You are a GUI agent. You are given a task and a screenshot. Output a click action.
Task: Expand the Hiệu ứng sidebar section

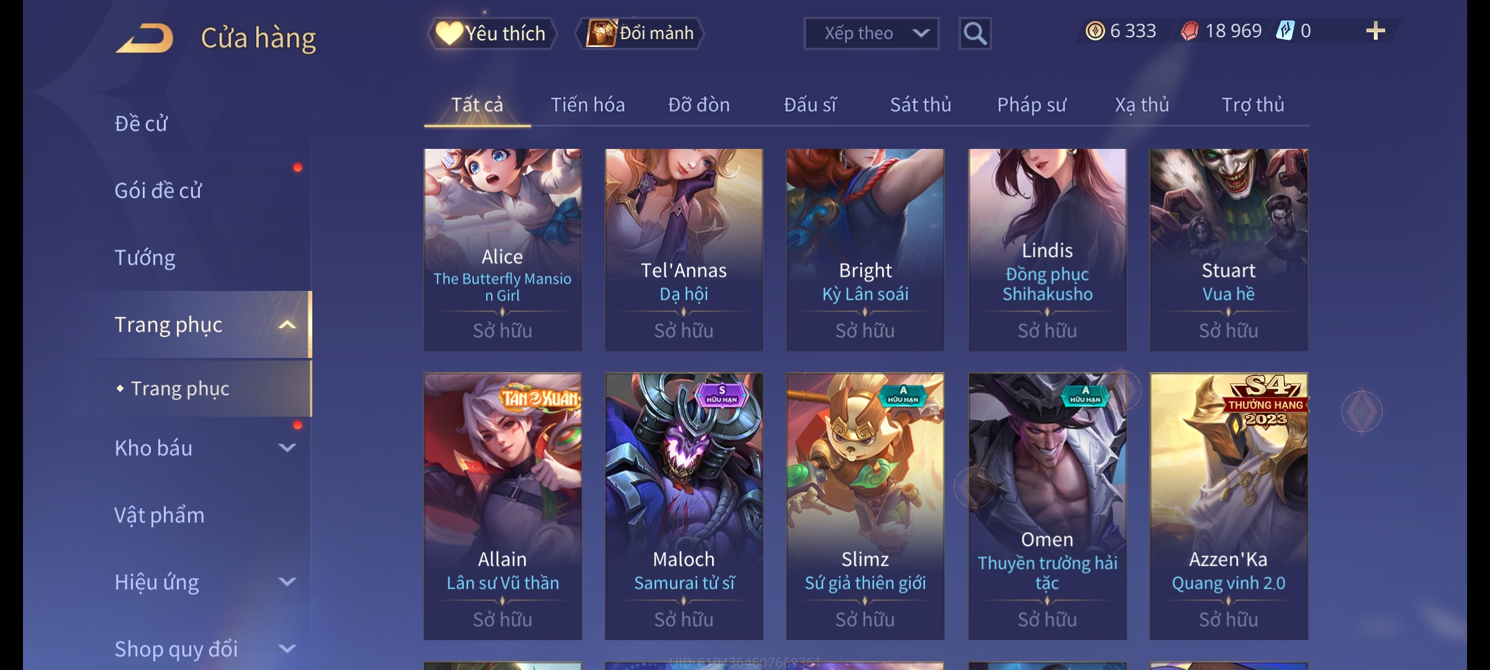pyautogui.click(x=287, y=582)
